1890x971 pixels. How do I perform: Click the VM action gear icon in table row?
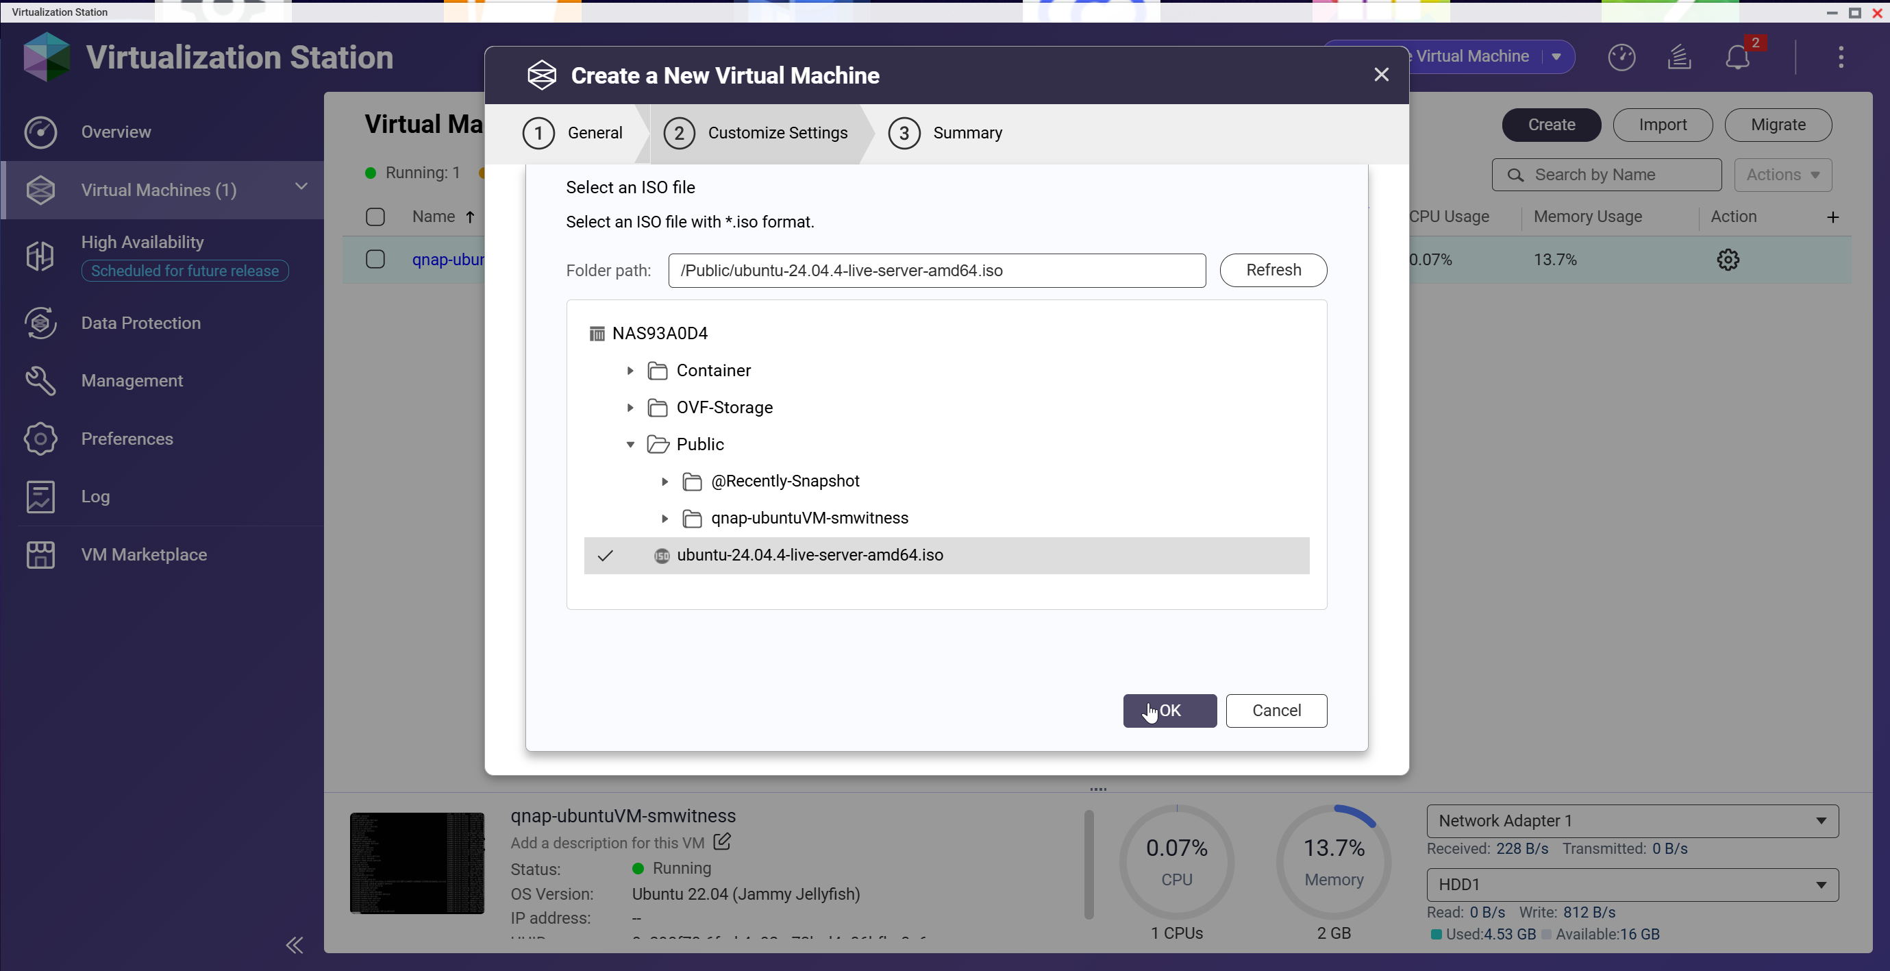(x=1728, y=260)
